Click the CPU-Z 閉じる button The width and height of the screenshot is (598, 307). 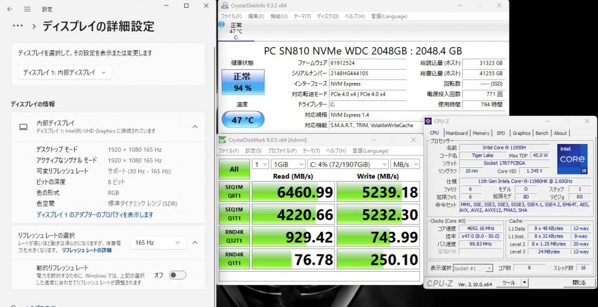point(579,283)
